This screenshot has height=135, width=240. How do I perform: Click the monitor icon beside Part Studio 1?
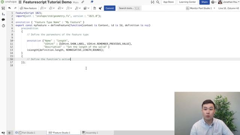pyautogui.click(x=187, y=8)
